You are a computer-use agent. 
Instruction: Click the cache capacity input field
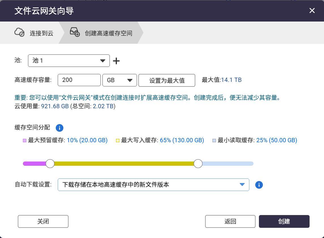(79, 80)
